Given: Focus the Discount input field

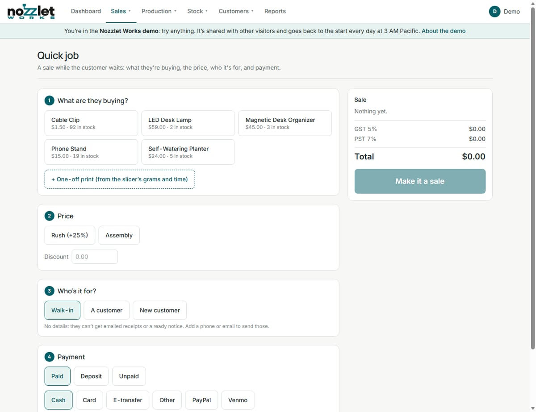Looking at the screenshot, I should pos(95,257).
